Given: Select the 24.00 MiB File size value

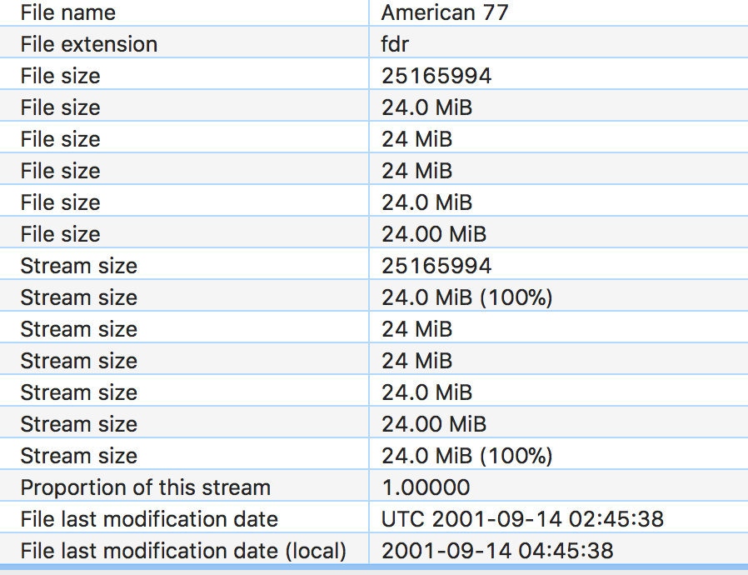Looking at the screenshot, I should (x=434, y=234).
